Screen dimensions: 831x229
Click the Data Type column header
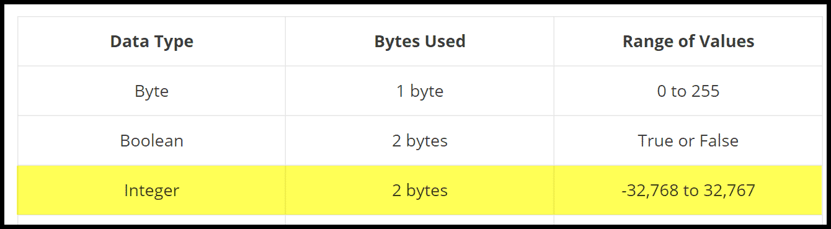pos(151,42)
